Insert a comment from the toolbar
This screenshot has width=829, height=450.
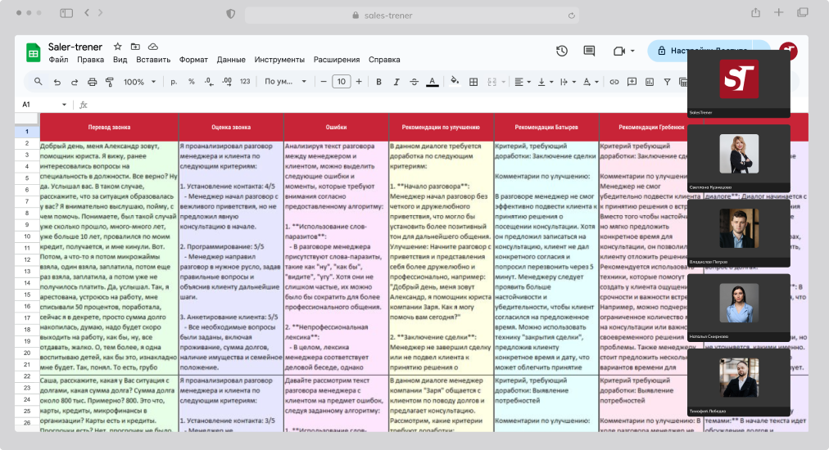tap(632, 82)
